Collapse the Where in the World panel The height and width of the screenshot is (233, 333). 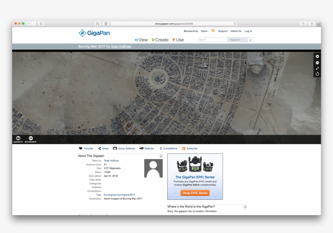(x=245, y=207)
